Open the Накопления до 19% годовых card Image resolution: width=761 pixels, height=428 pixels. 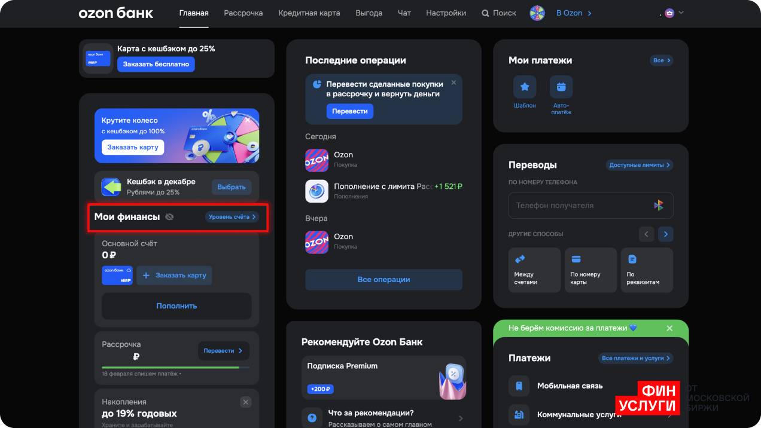(176, 409)
